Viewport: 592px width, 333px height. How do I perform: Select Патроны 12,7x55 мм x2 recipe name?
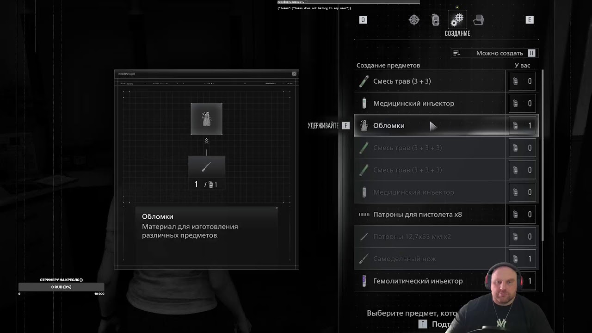(x=412, y=236)
